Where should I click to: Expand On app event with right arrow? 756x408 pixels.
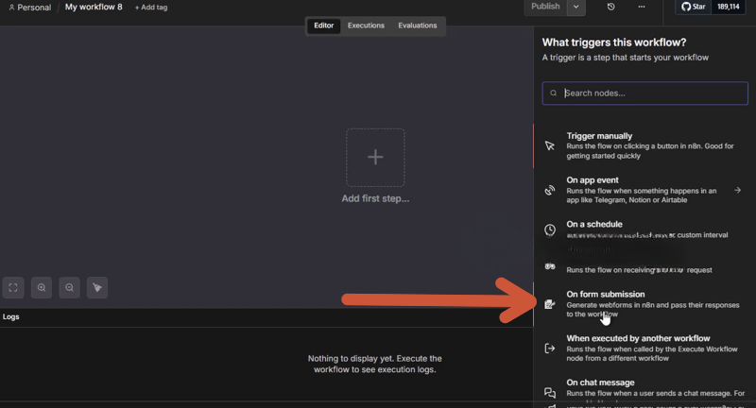pos(738,190)
